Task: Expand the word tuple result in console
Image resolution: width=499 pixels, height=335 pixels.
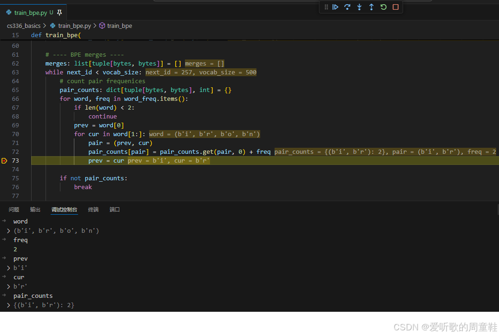Action: [x=8, y=231]
